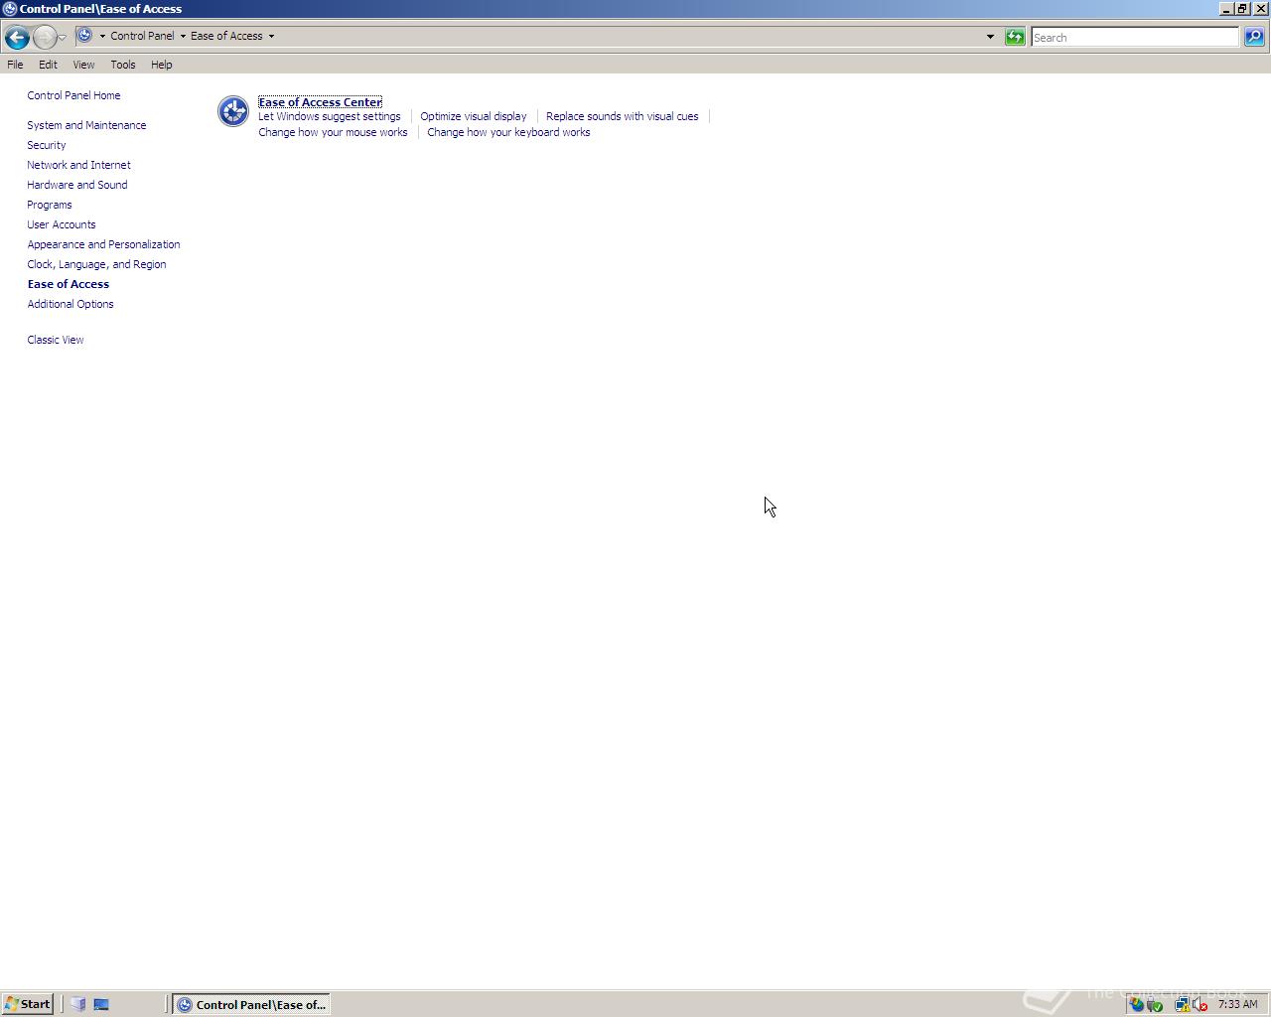The height and width of the screenshot is (1017, 1271).
Task: Click the Show Desktop quick launch icon
Action: 101,1004
